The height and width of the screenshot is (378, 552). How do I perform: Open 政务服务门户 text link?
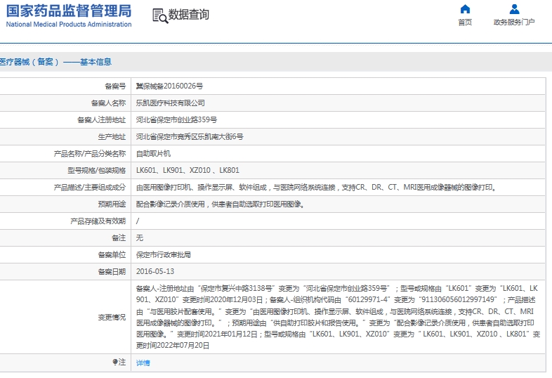click(x=514, y=22)
